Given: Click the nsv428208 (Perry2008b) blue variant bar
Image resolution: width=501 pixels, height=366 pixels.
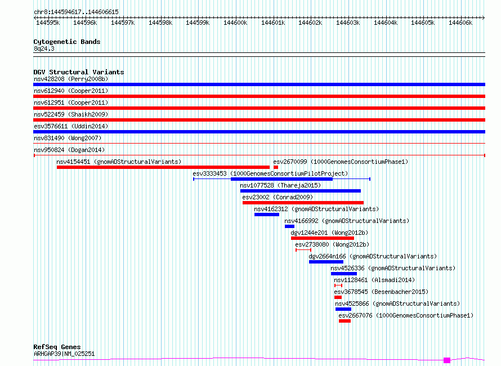Looking at the screenshot, I should point(259,84).
